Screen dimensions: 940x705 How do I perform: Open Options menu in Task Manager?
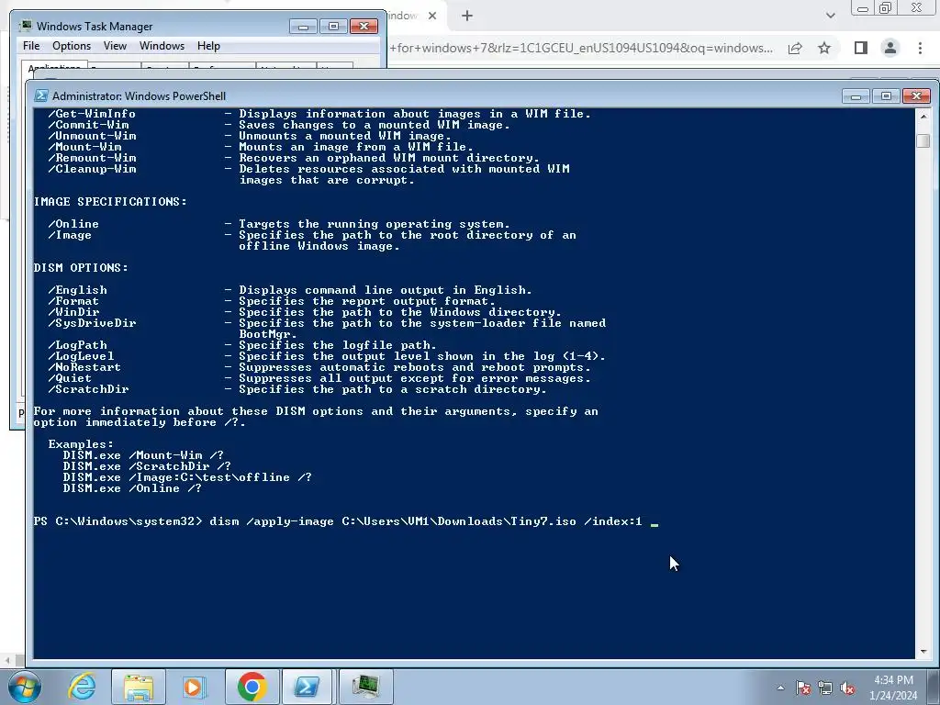(x=72, y=46)
